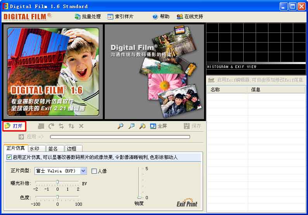Click the 曝光补偿 exposure slider handle
Screen dimensions: 308x215
click(57, 182)
